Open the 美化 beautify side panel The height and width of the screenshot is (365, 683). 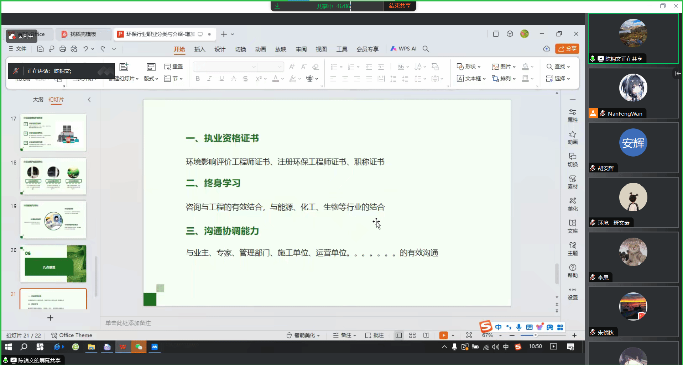[x=572, y=204]
